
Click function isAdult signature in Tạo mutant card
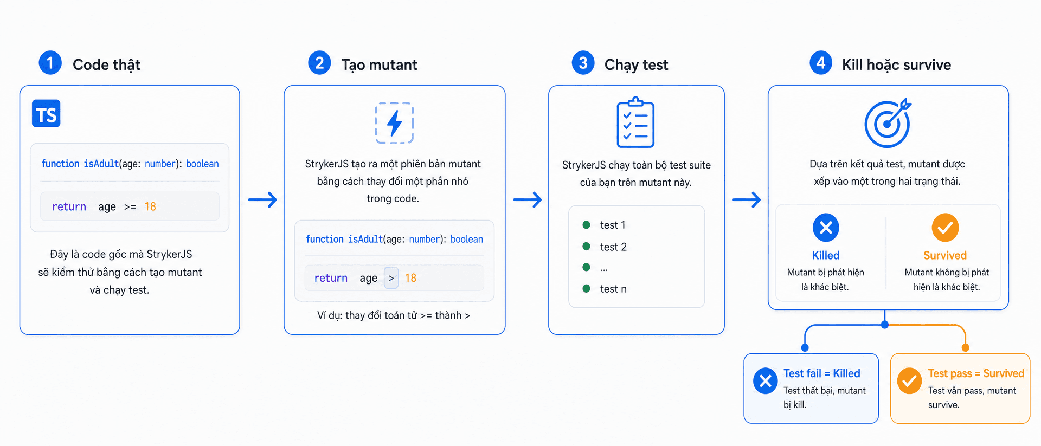pos(394,239)
